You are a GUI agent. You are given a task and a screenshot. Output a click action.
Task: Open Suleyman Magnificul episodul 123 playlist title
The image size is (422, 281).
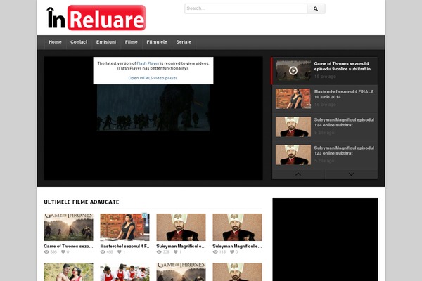point(344,150)
